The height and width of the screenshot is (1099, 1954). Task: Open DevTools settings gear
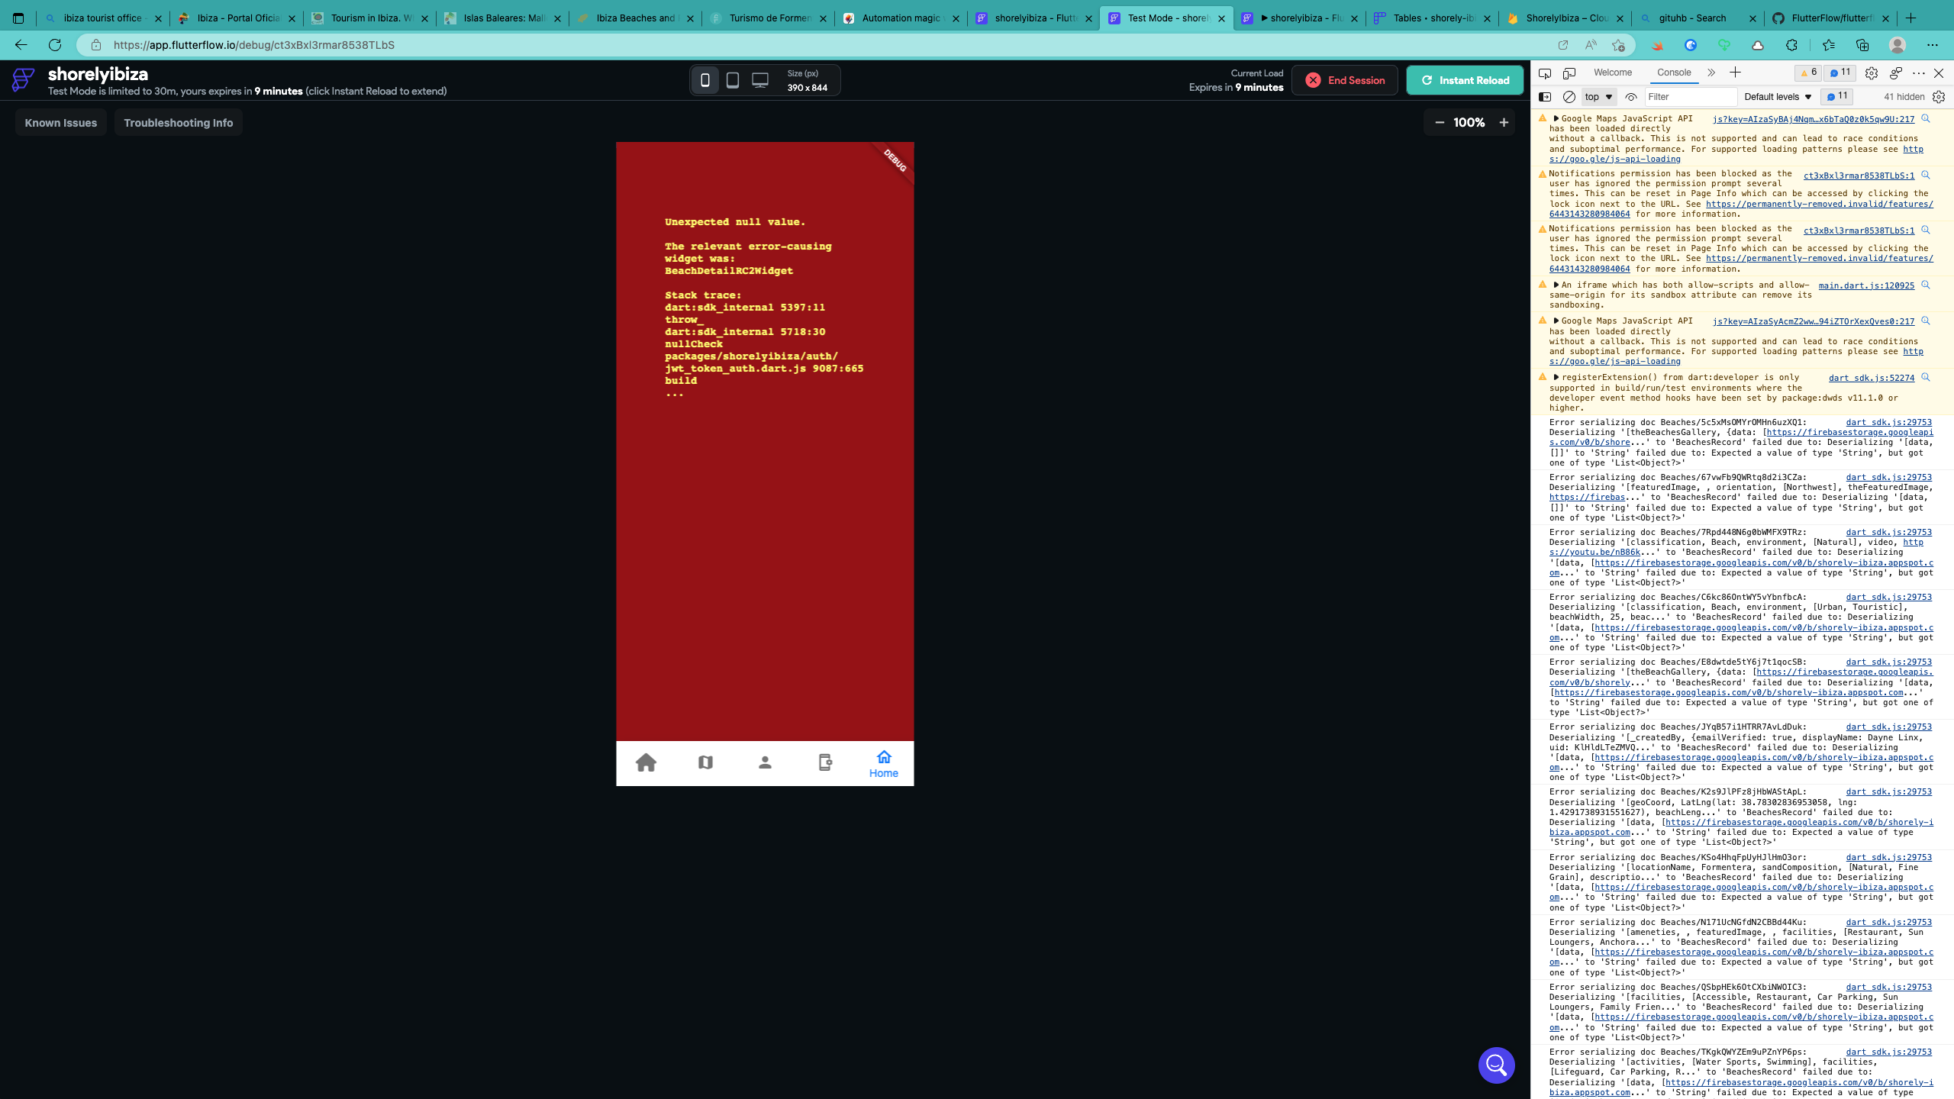click(1872, 73)
